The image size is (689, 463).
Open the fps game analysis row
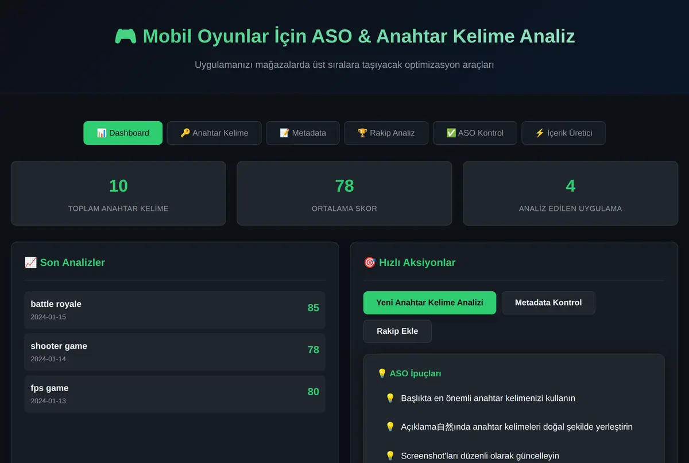175,394
